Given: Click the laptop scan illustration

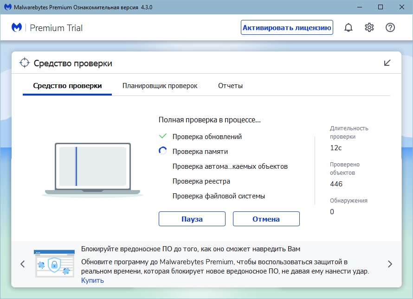Looking at the screenshot, I should point(92,170).
